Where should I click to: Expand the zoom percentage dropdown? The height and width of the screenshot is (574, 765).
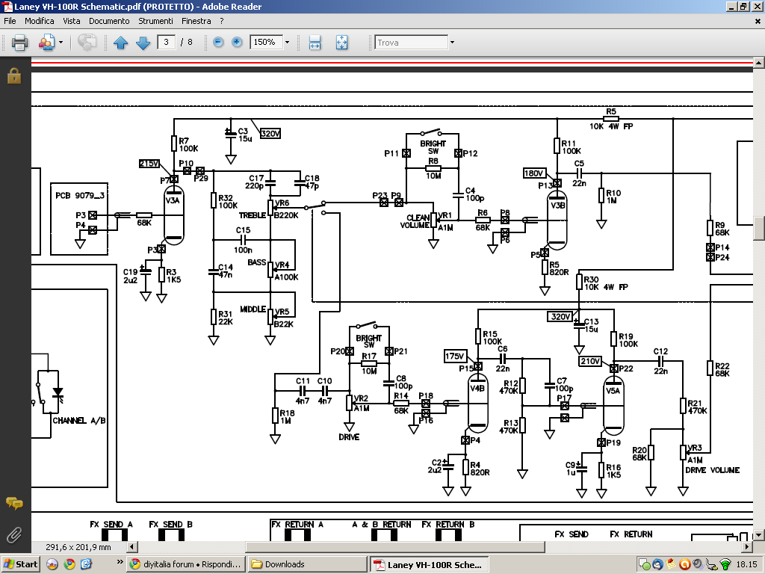tap(287, 43)
